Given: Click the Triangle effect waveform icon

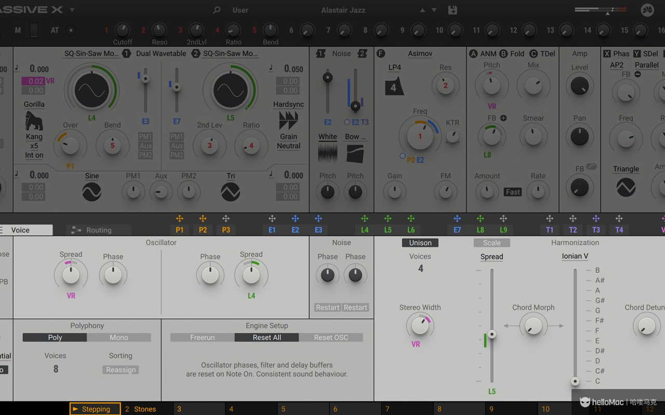Looking at the screenshot, I should tap(626, 187).
